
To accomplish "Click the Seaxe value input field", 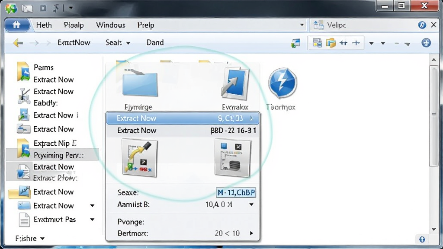I will tap(236, 192).
